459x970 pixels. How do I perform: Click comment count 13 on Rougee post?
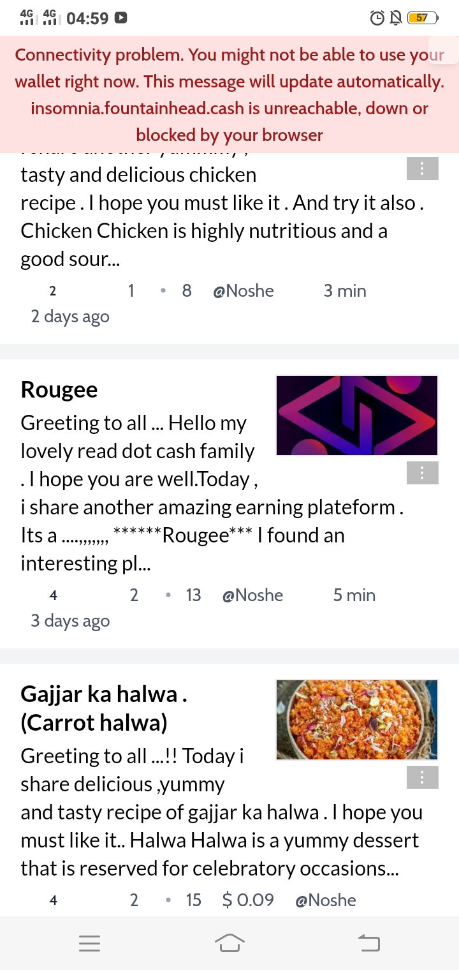(x=193, y=595)
